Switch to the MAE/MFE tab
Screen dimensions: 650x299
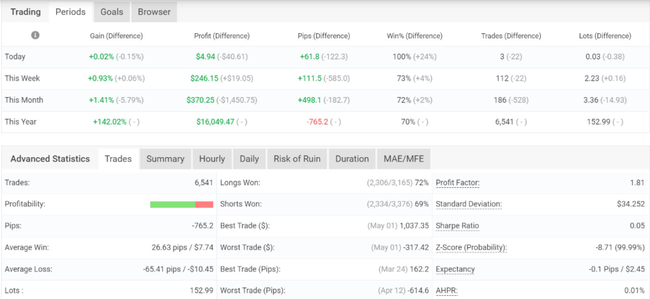click(404, 159)
